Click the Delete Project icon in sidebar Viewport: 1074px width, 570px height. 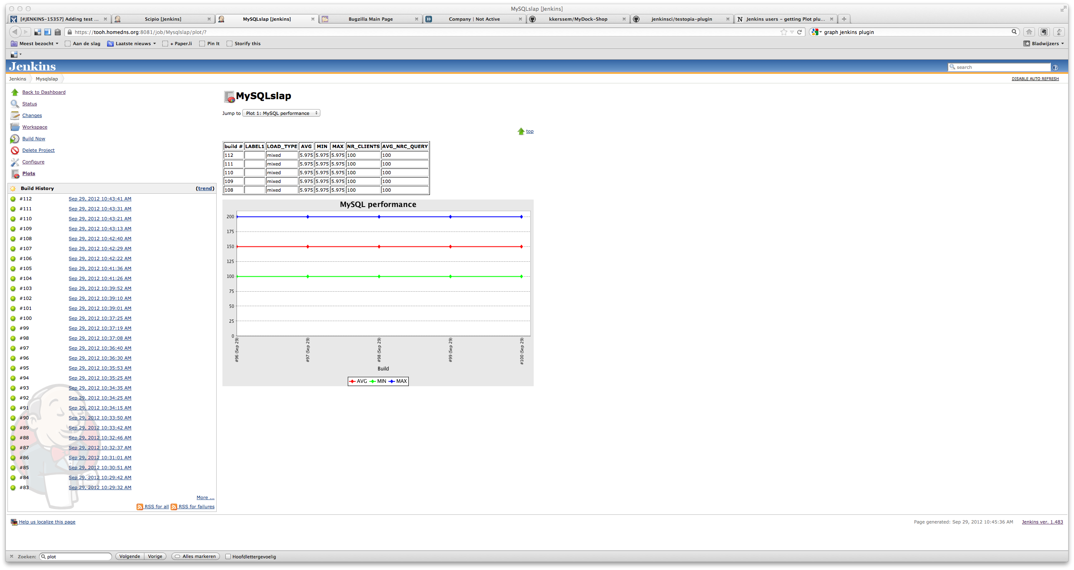click(x=15, y=150)
